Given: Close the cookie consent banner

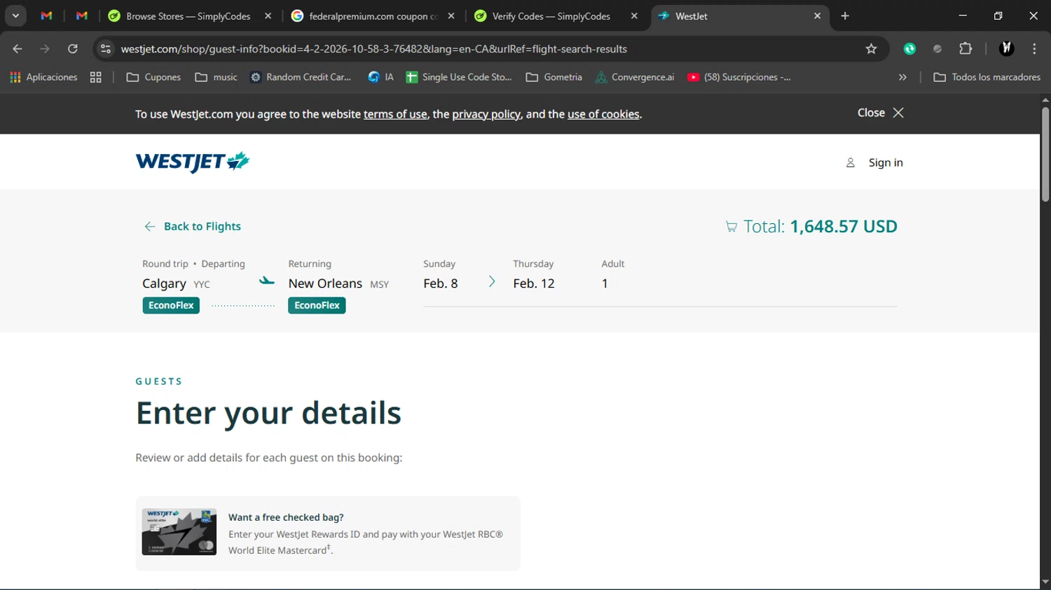Looking at the screenshot, I should (x=881, y=113).
